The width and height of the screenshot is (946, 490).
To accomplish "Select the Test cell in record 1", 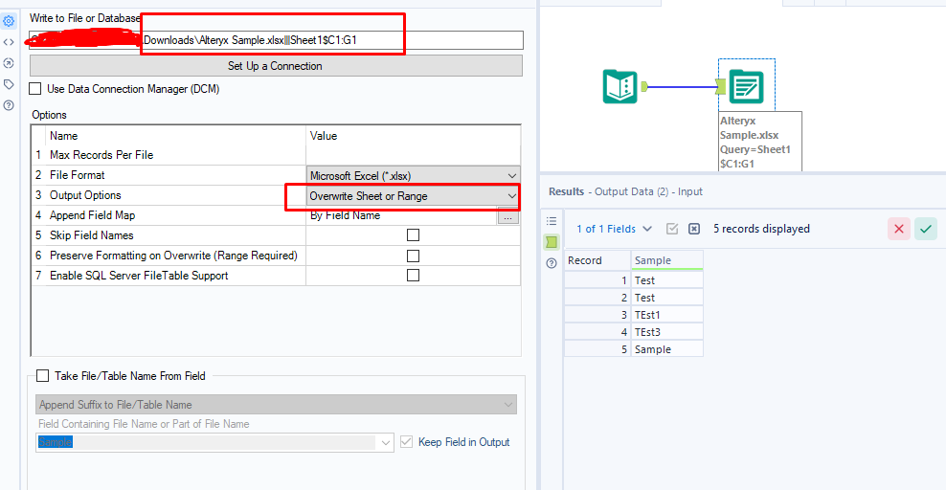I will coord(666,280).
